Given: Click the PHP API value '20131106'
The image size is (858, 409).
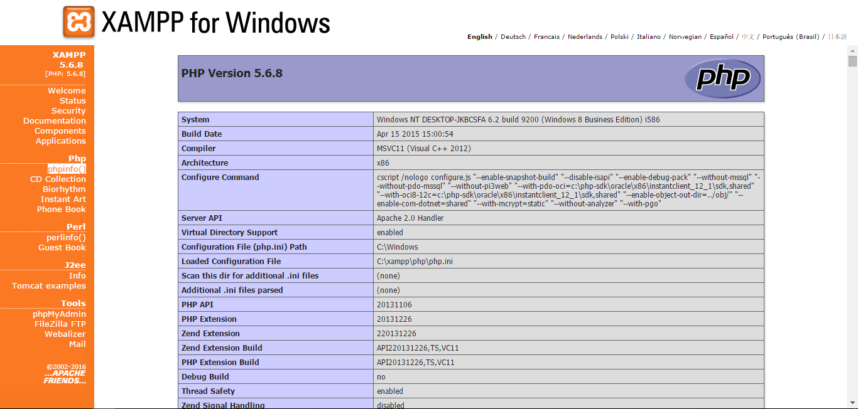Looking at the screenshot, I should coord(394,305).
